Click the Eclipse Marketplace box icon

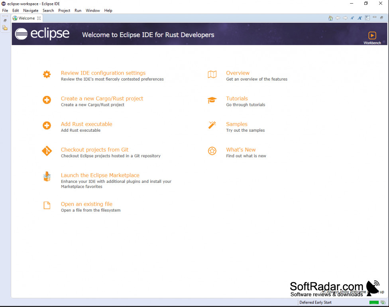coord(47,176)
